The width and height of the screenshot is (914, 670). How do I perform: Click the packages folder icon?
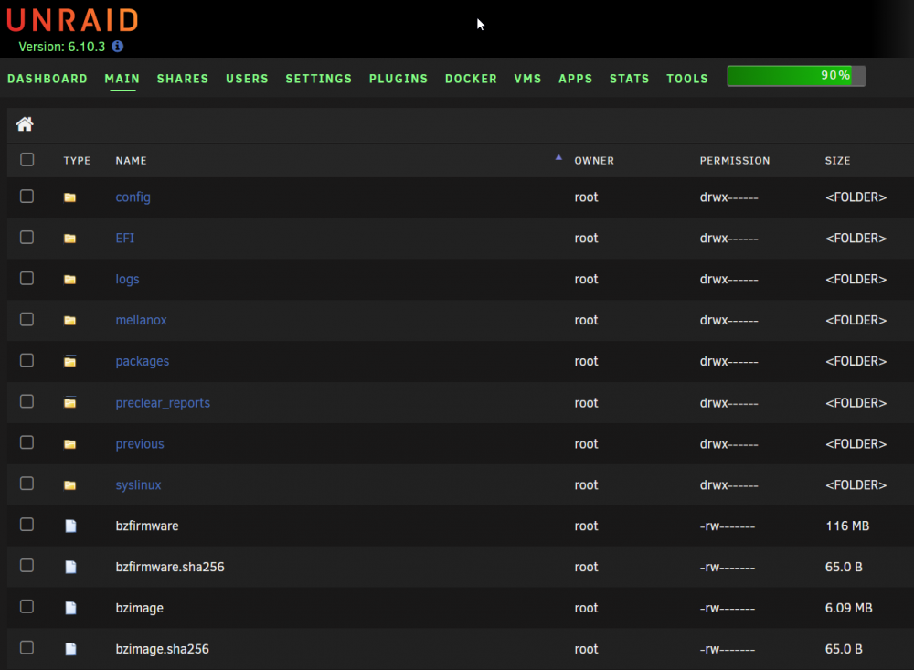[70, 362]
